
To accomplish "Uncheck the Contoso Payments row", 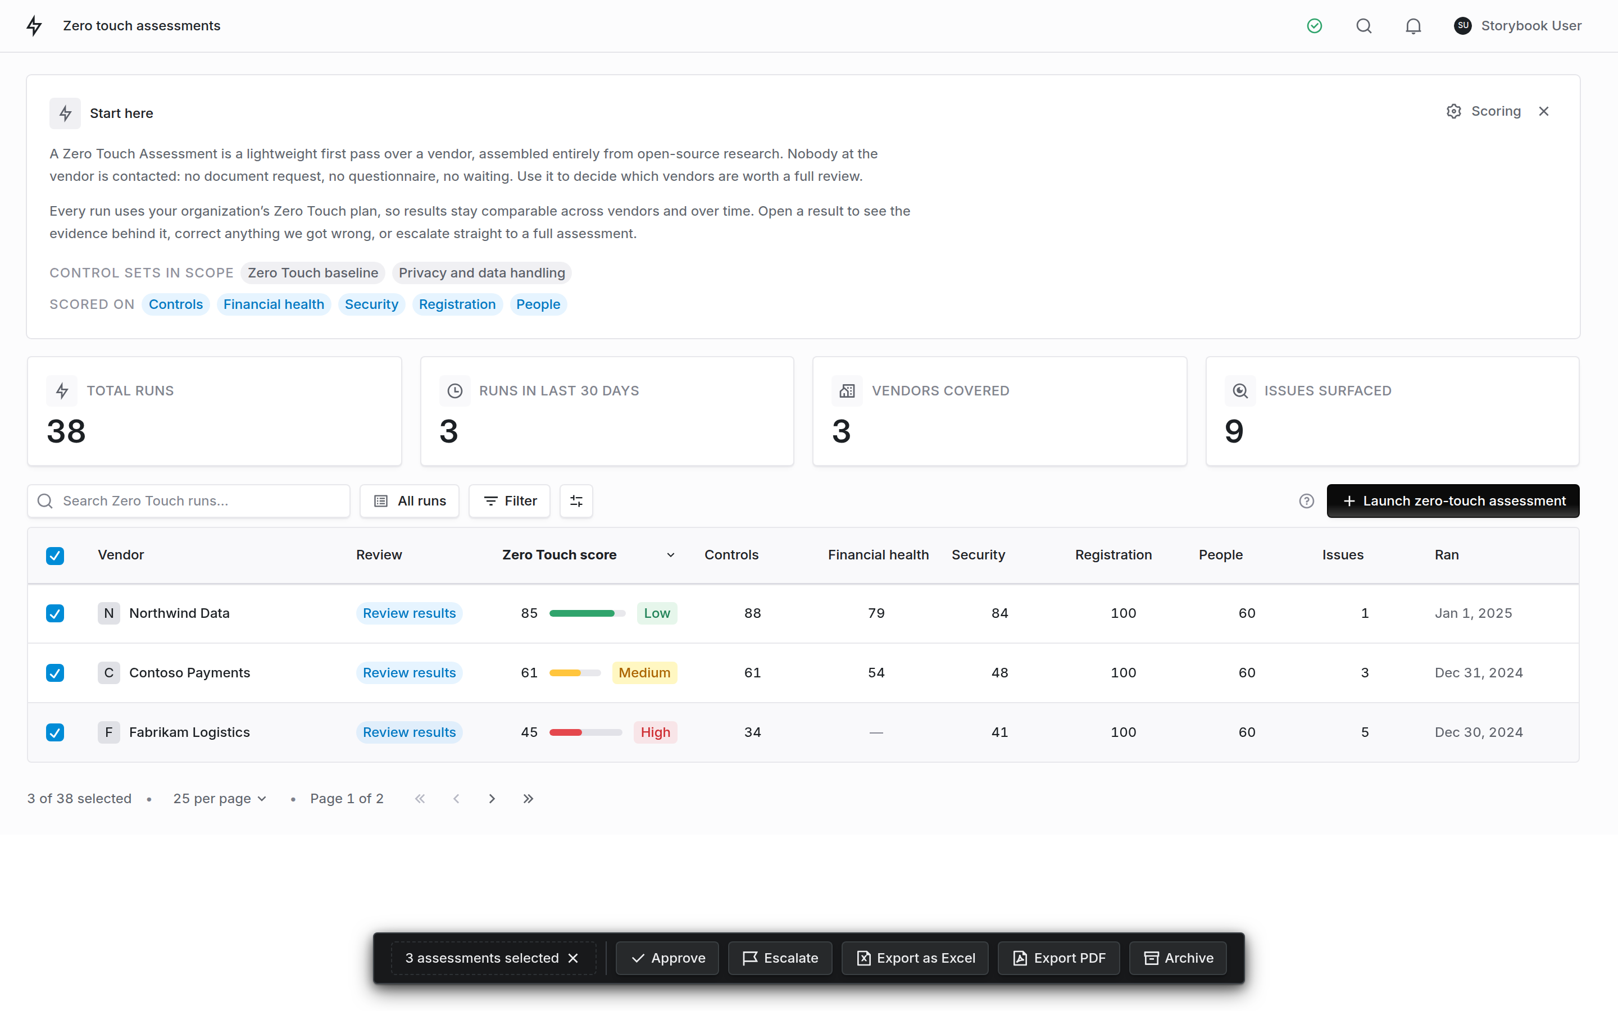I will coord(55,673).
